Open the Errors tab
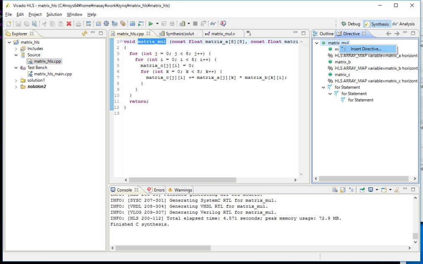This screenshot has height=264, width=423. (x=156, y=190)
